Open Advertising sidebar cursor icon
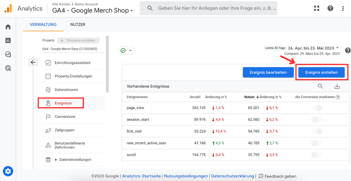 pos(8,68)
